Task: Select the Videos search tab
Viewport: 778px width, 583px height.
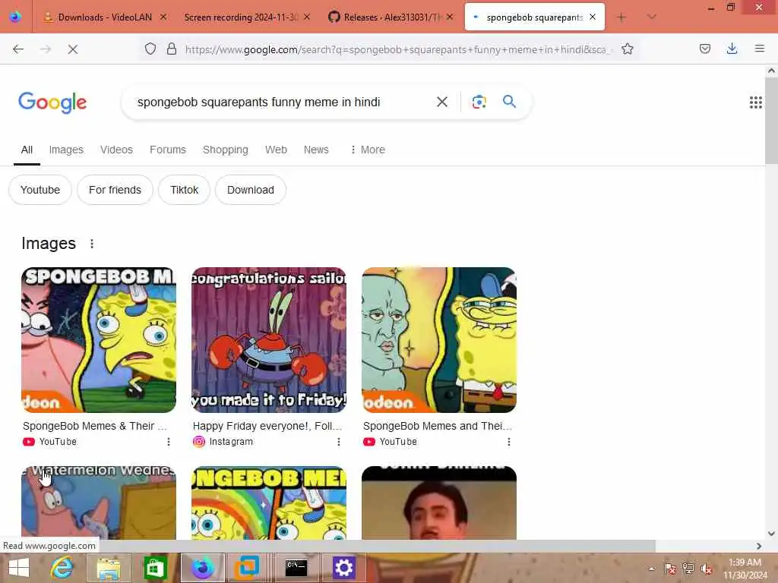Action: 116,150
